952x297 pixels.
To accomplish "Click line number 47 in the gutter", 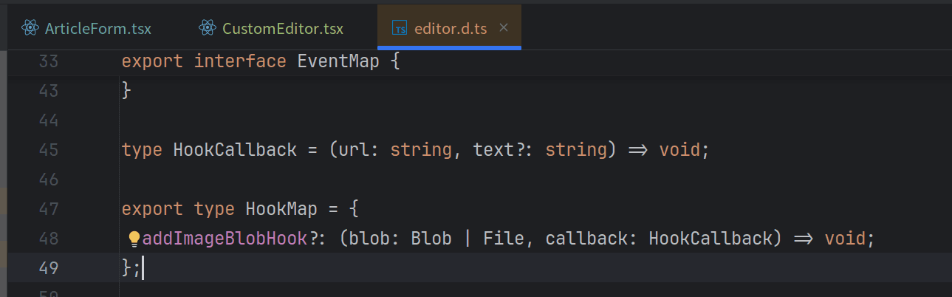I will [x=48, y=209].
